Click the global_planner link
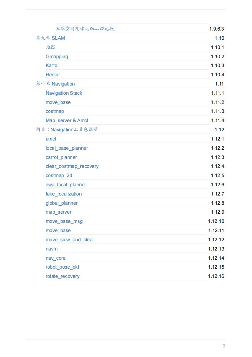The width and height of the screenshot is (252, 357). tap(62, 203)
